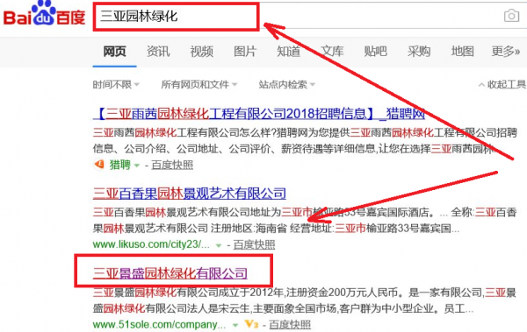The image size is (527, 332).
Task: Open 百度快照 for the likuso.com result
Action: [254, 244]
